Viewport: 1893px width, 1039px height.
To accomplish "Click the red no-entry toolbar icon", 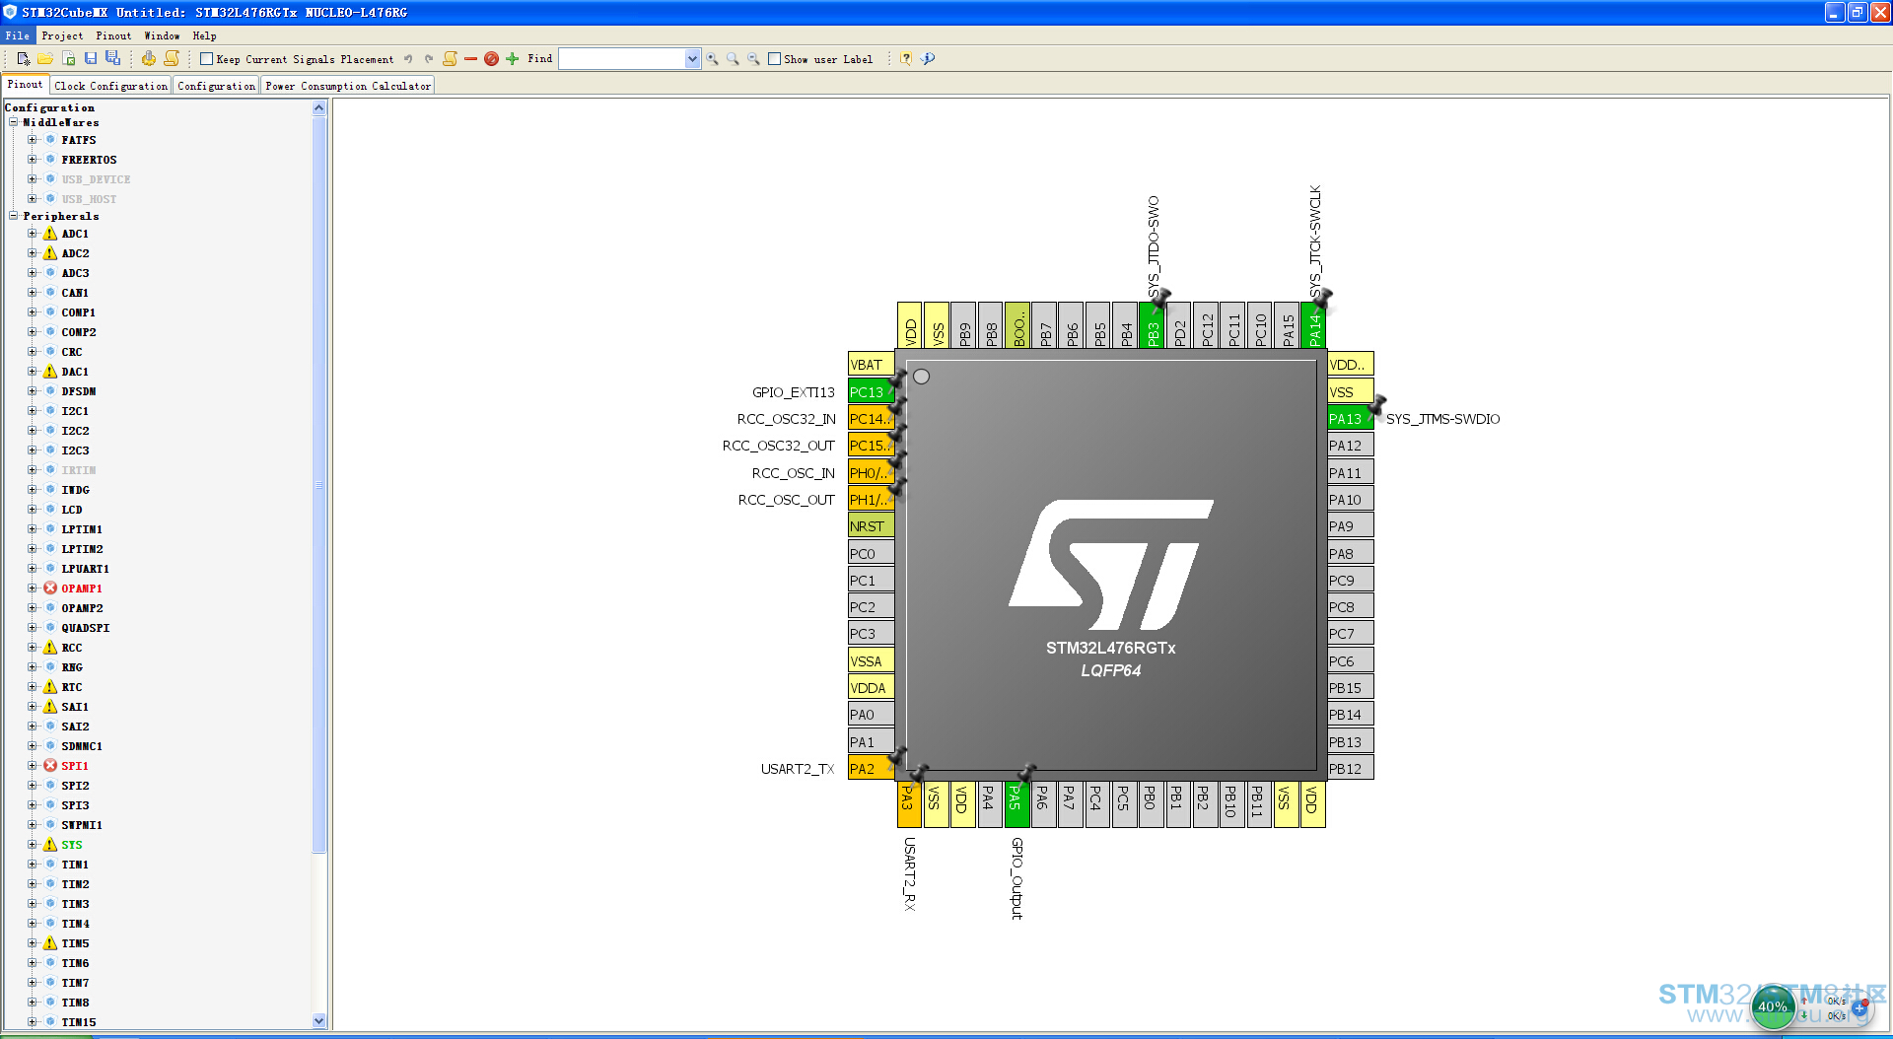I will (x=491, y=59).
